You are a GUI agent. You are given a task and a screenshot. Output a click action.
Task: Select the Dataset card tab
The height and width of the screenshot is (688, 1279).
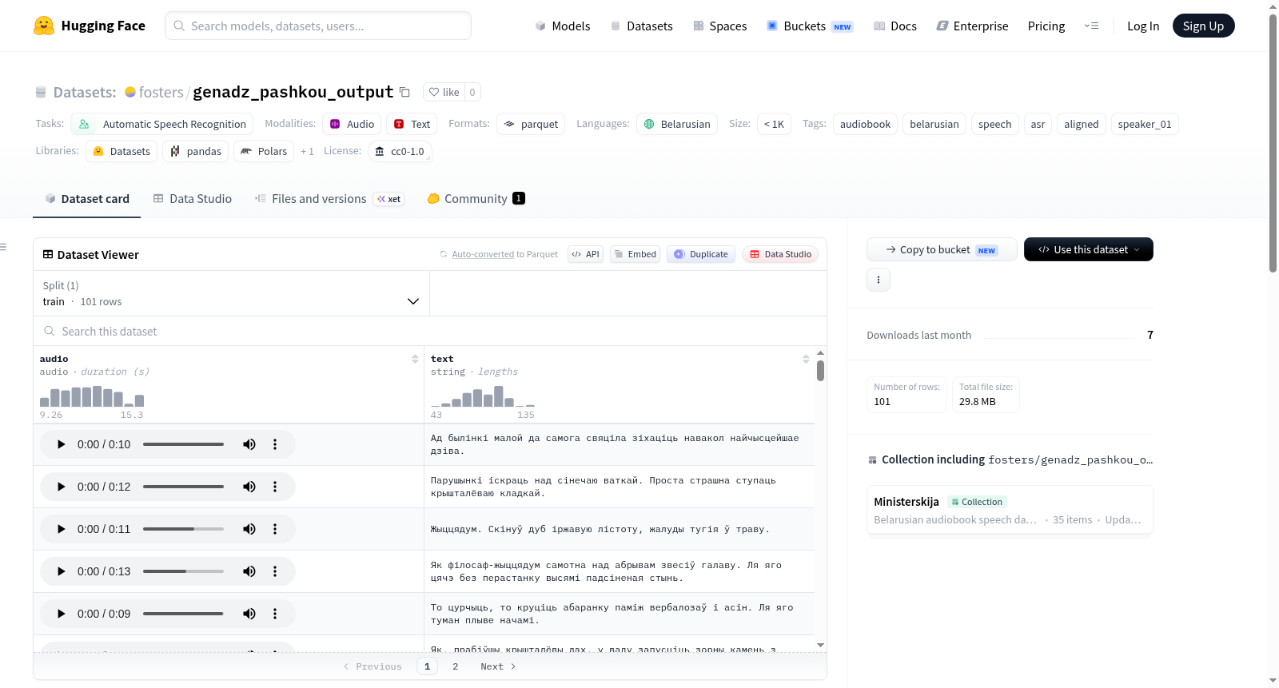[x=87, y=199]
